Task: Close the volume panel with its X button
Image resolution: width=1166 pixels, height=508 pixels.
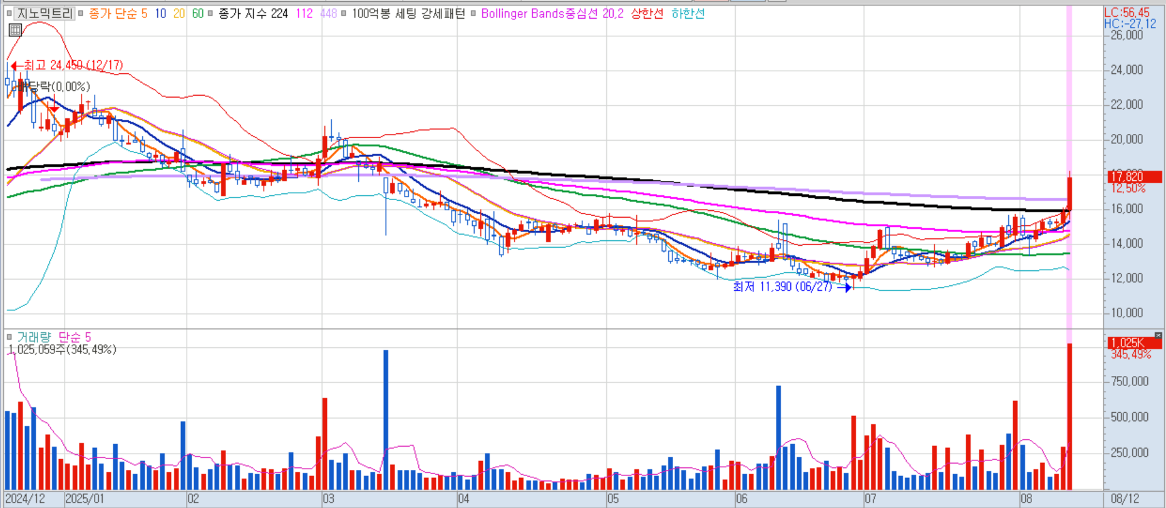Action: 1158,337
